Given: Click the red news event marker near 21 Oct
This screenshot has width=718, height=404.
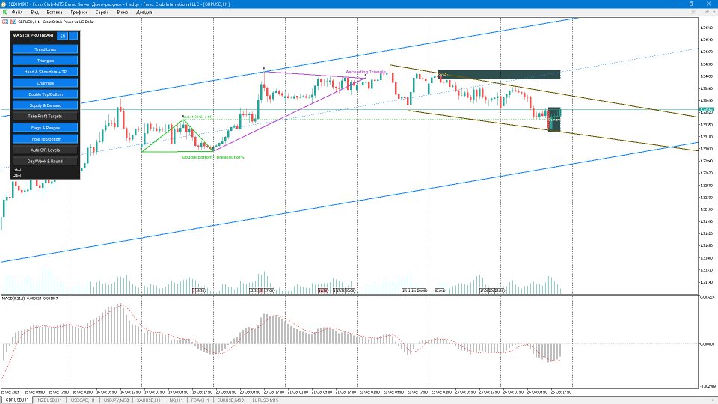Looking at the screenshot, I should click(323, 290).
